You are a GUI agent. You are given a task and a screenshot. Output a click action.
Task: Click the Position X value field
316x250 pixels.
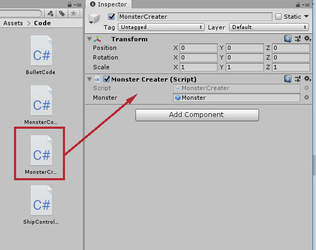[198, 48]
